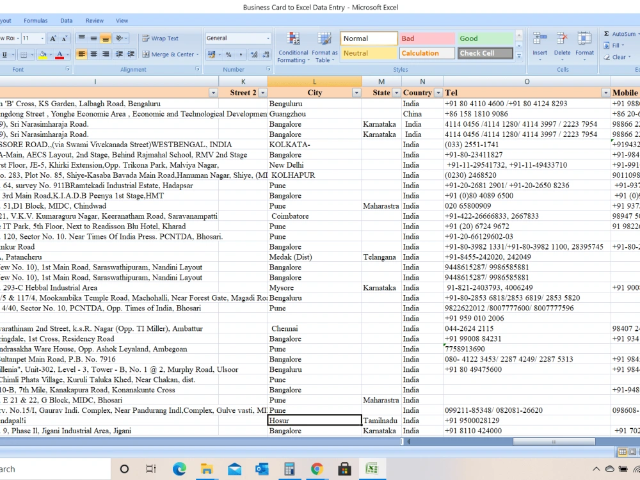Increase decimal places
Viewport: 640px width, 480px height.
pos(254,54)
